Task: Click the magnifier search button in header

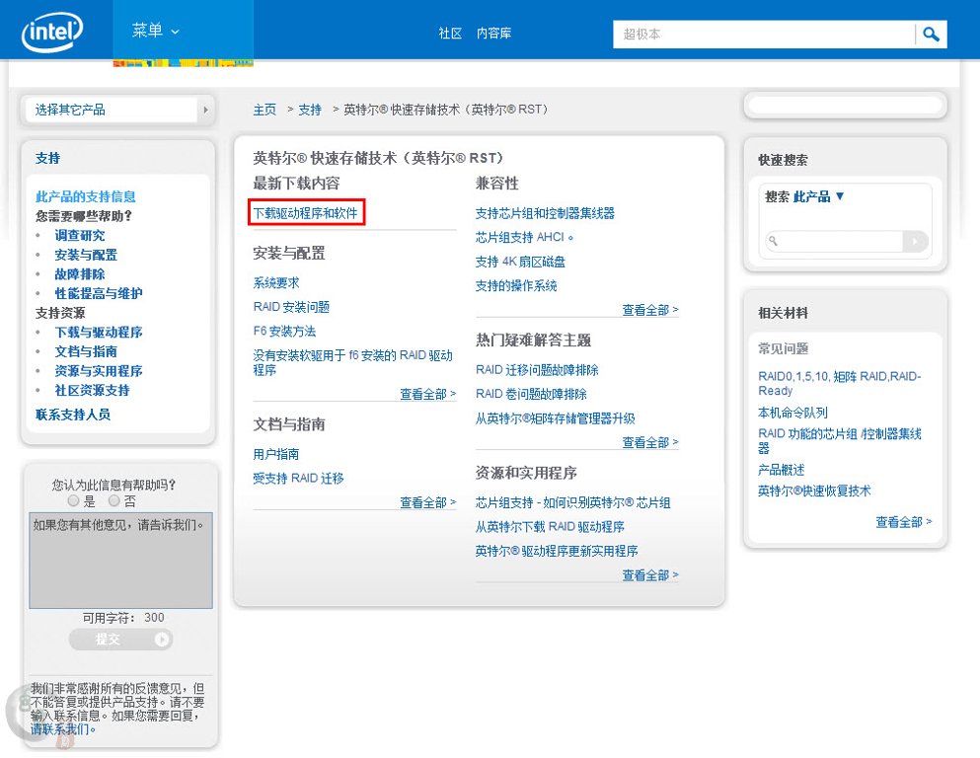Action: pos(931,35)
